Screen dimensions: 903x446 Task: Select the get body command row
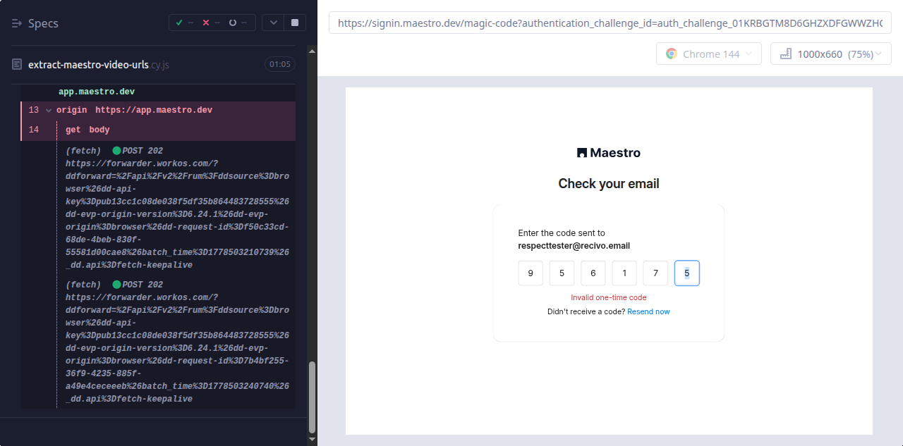tap(159, 130)
